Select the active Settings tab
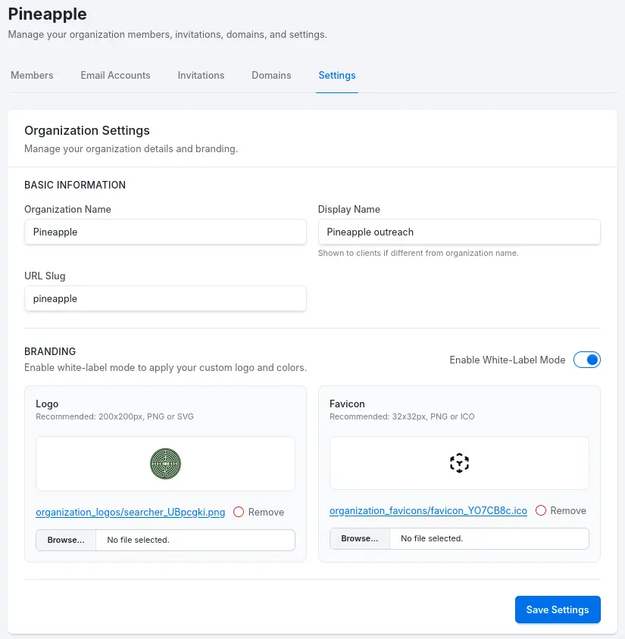 click(x=336, y=75)
